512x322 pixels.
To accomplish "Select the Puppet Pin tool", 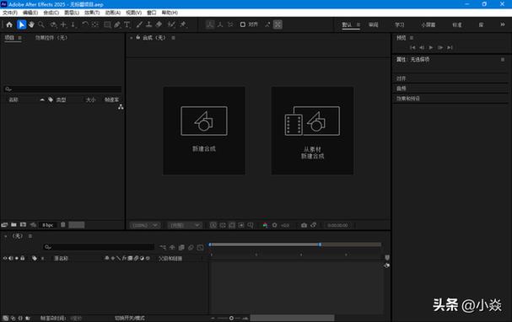I will [183, 24].
